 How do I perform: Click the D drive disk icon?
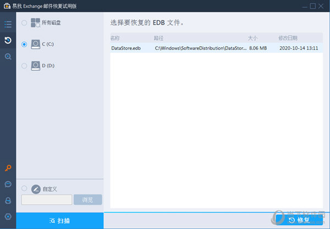35,66
